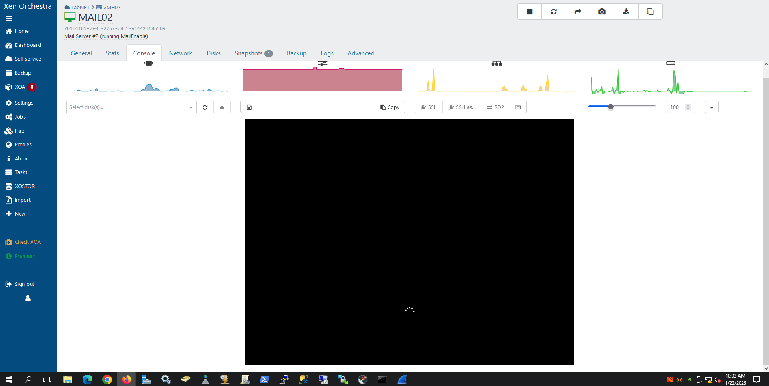This screenshot has height=386, width=769.
Task: Click the RDP connect button
Action: coord(495,107)
